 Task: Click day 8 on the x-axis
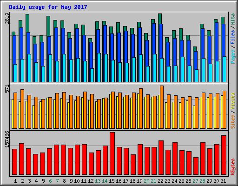click(x=64, y=181)
